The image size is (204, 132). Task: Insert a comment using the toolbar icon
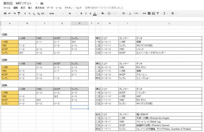[x=149, y=13]
